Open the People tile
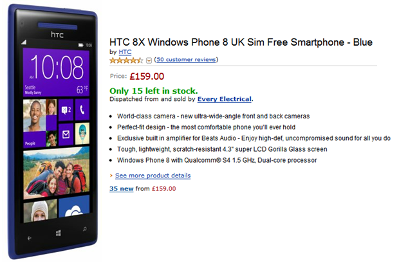The height and width of the screenshot is (263, 399). 40,123
